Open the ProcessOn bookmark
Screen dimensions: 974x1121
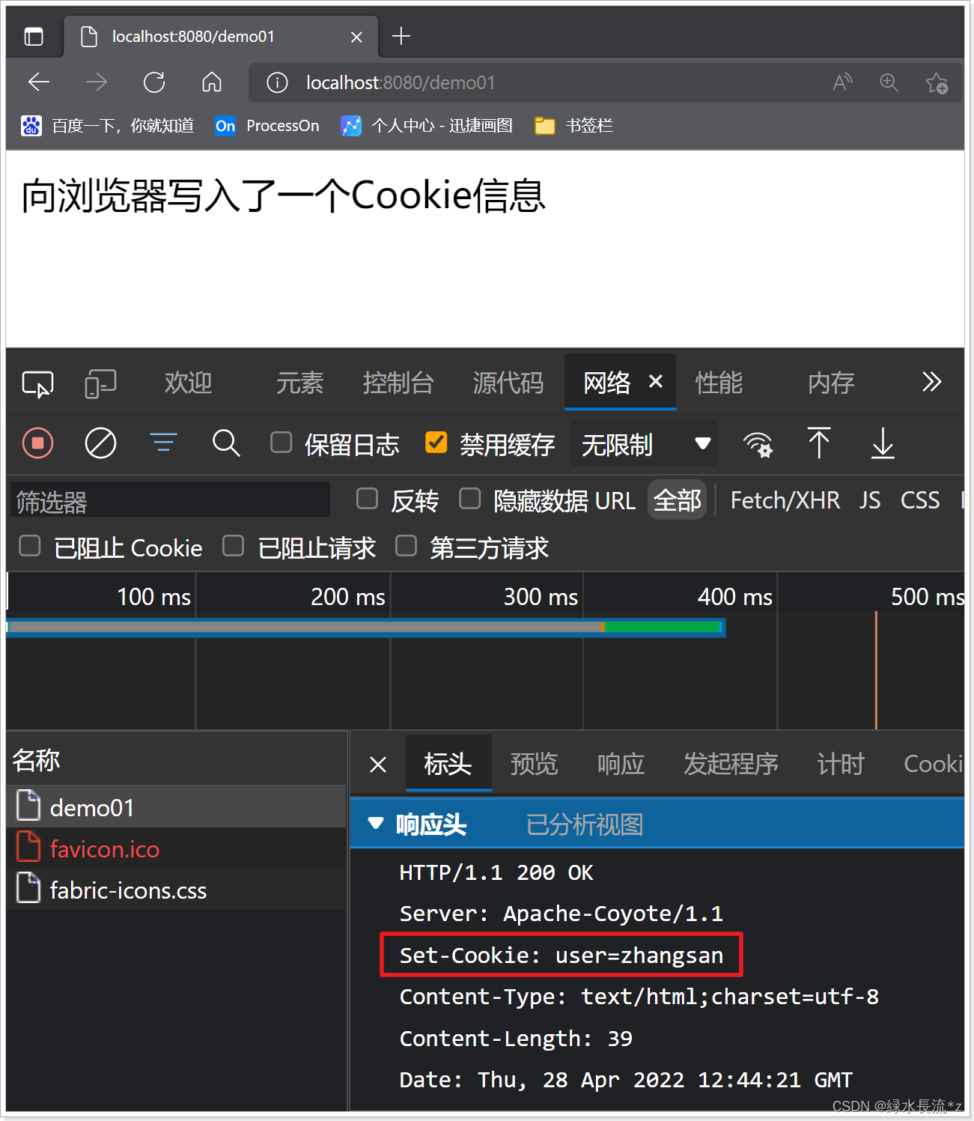[x=267, y=126]
